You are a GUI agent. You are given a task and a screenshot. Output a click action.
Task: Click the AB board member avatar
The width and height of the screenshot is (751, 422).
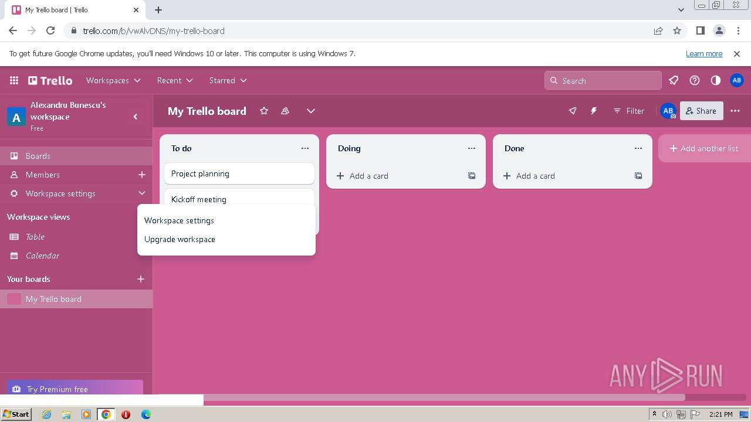click(668, 111)
